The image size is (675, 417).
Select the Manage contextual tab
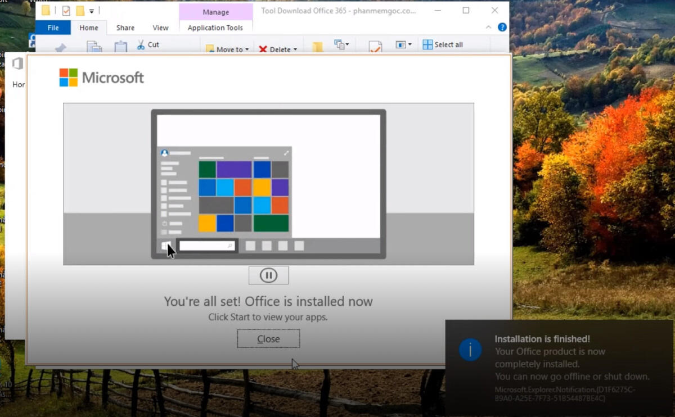coord(215,12)
